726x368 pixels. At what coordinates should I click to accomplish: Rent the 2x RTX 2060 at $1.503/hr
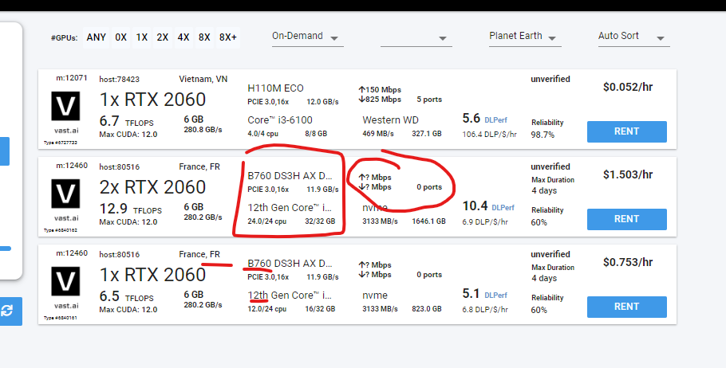click(x=627, y=219)
